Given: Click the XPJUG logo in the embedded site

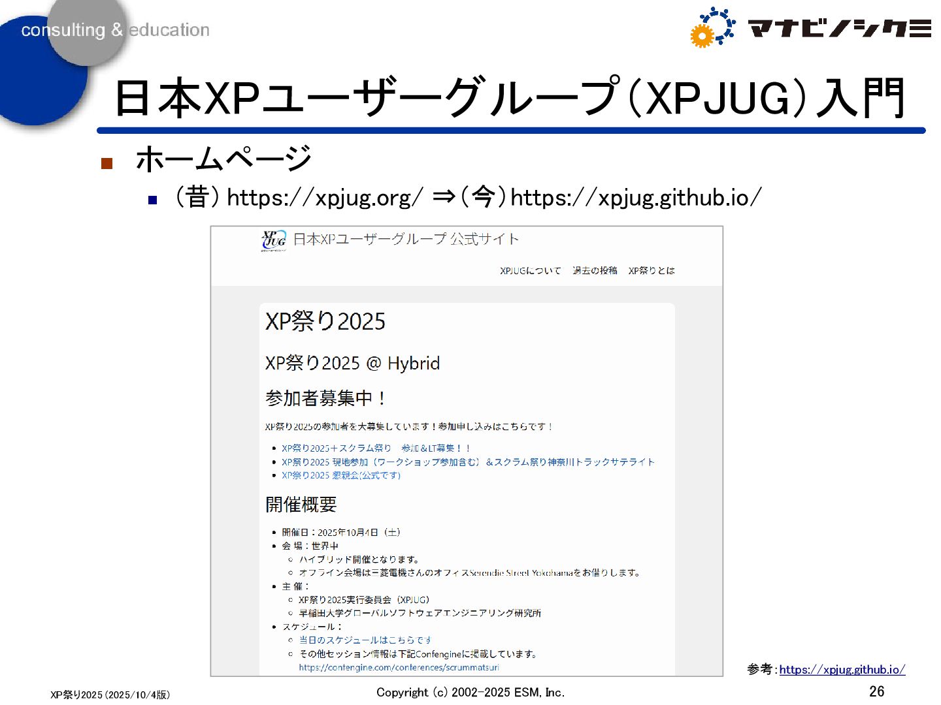Looking at the screenshot, I should click(274, 240).
